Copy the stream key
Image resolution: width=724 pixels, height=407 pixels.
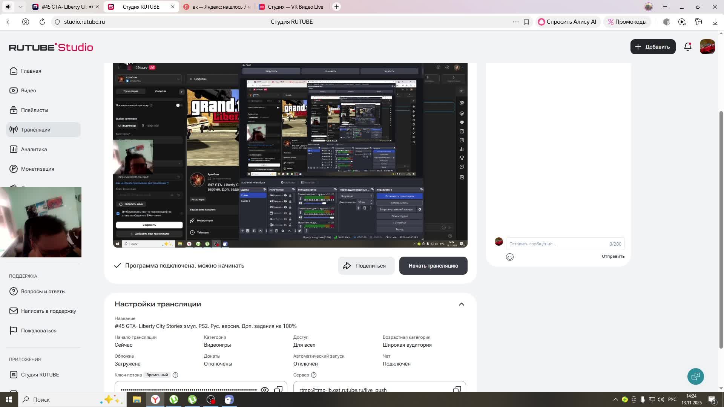278,389
